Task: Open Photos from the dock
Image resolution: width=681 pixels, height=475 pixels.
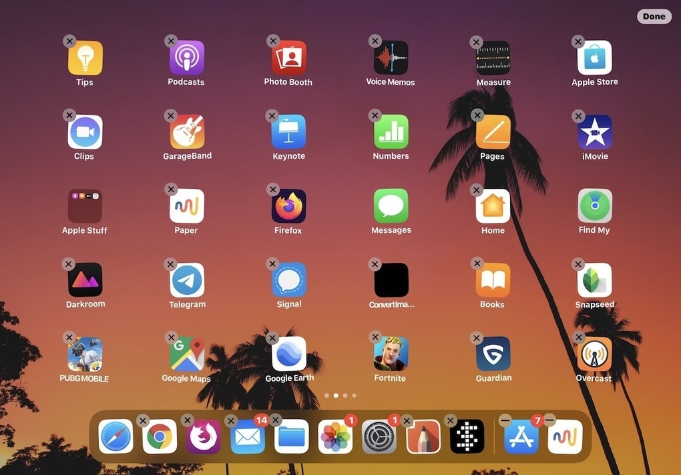Action: pyautogui.click(x=335, y=436)
